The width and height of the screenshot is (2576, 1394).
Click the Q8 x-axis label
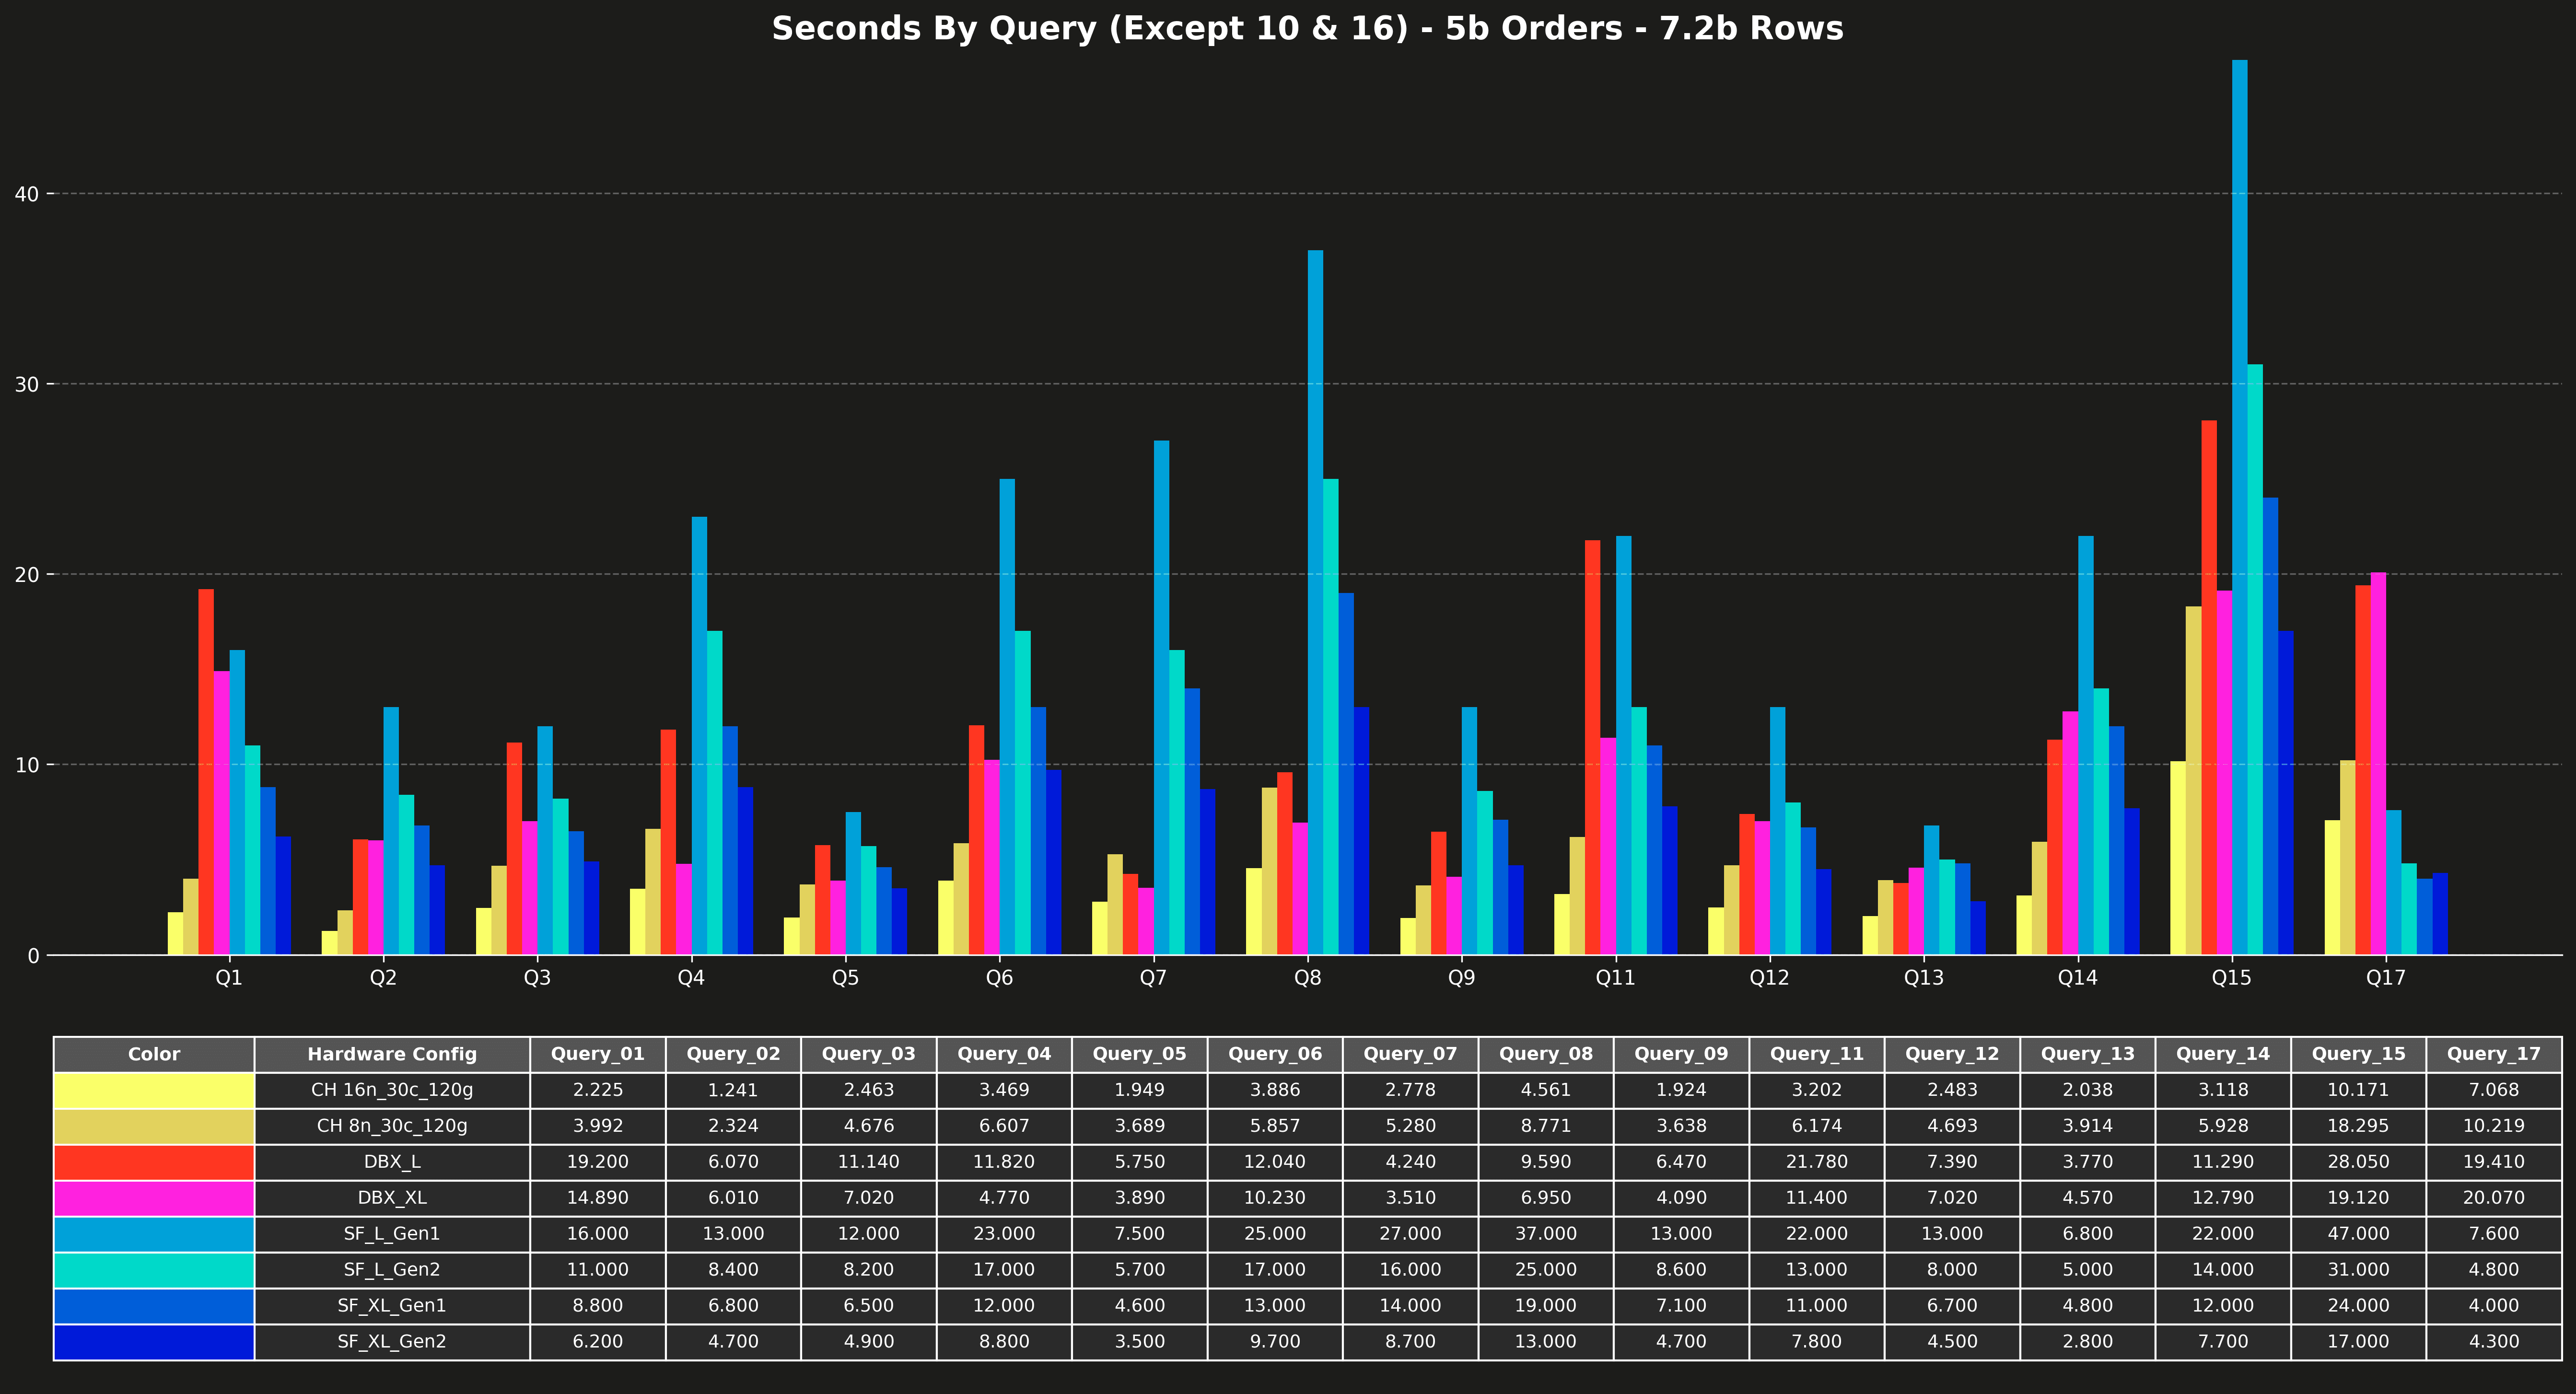click(x=1307, y=978)
